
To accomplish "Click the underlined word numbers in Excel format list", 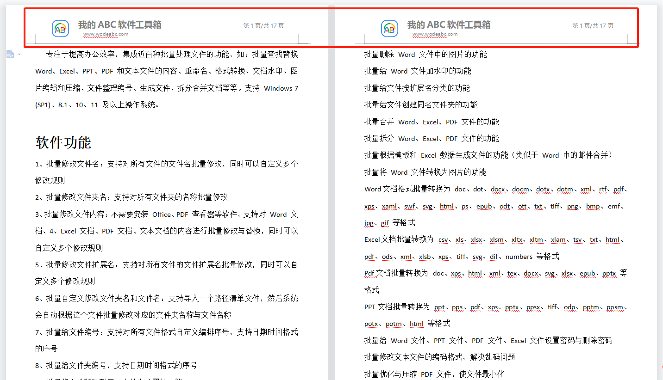I will pyautogui.click(x=518, y=257).
